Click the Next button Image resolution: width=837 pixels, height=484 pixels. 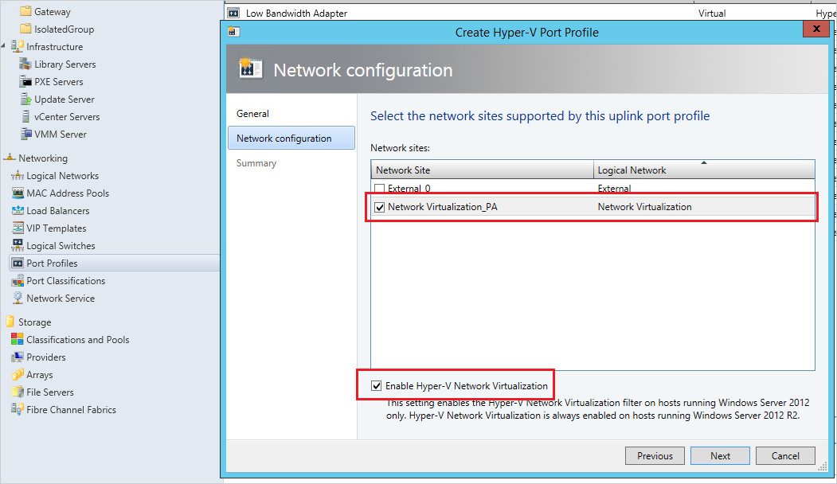click(720, 455)
